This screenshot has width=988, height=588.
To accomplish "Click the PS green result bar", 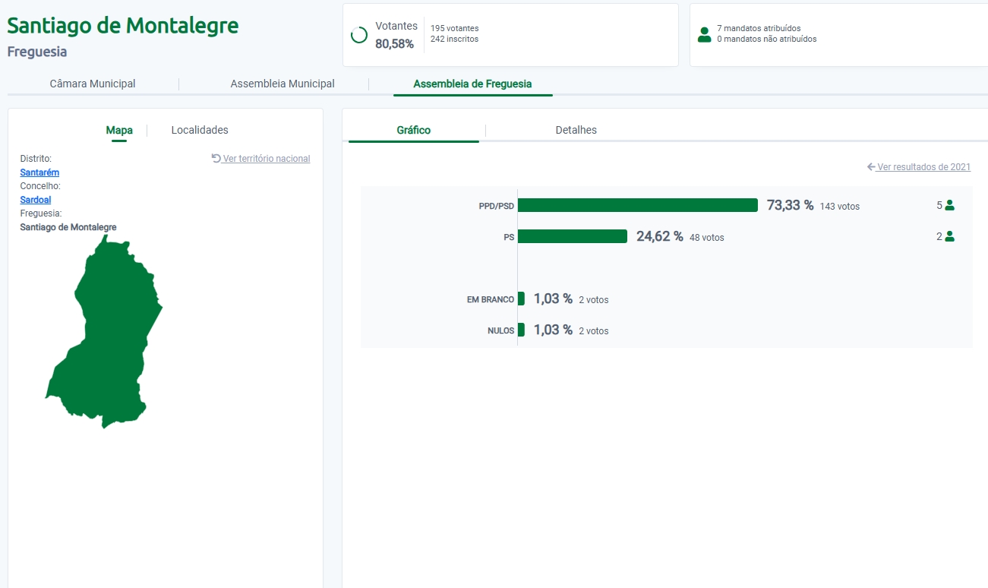I will [572, 236].
